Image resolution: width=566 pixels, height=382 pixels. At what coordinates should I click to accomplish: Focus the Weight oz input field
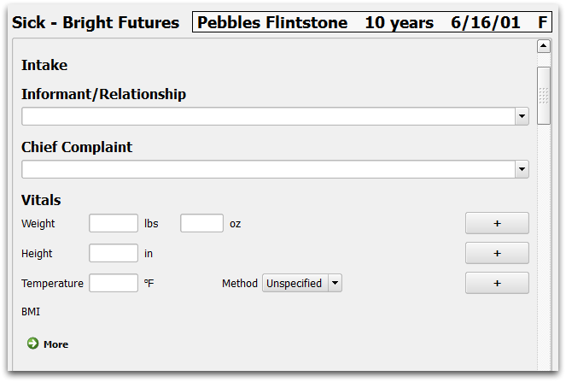click(x=201, y=223)
